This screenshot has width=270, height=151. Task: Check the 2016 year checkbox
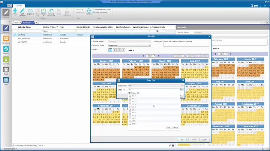click(130, 107)
